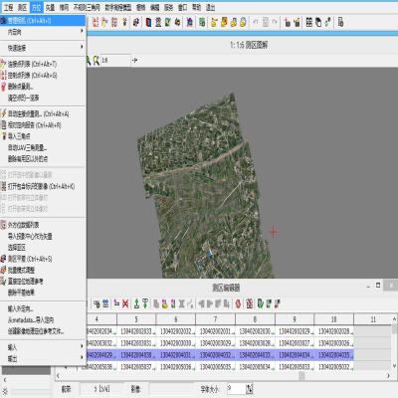Open block adjustment (Ctrl+Alt+S) menu entry
The image size is (398, 398).
click(x=30, y=259)
